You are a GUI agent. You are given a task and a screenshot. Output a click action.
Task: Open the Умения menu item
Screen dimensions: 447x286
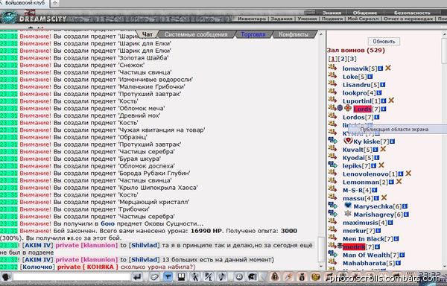[307, 19]
